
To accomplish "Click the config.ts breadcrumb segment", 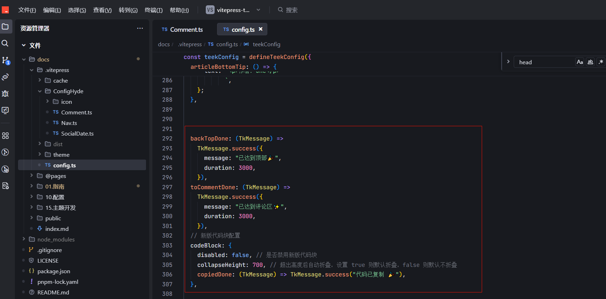I will 227,44.
